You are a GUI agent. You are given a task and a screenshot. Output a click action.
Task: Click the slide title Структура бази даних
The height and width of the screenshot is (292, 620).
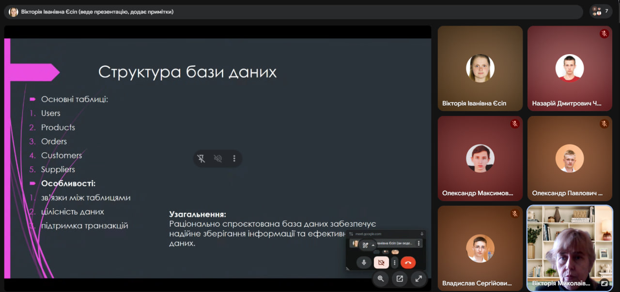pos(187,72)
